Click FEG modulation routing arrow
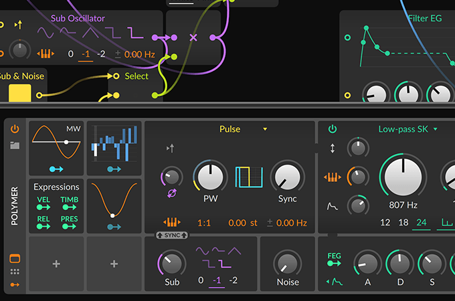The height and width of the screenshot is (301, 455). pos(334,264)
